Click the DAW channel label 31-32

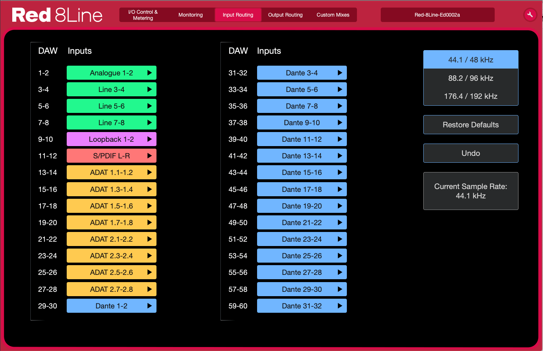[x=238, y=73]
